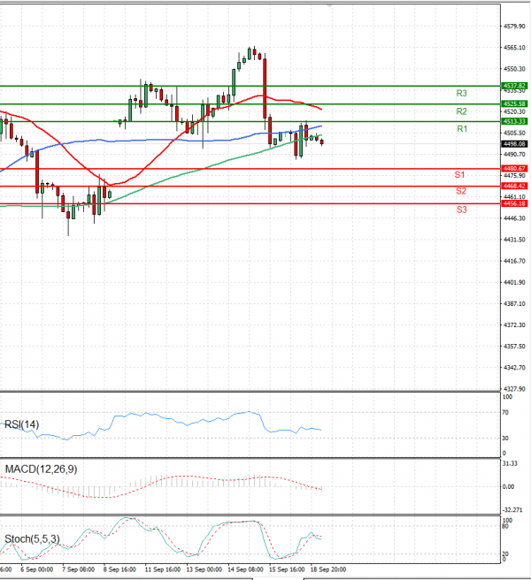Screen dimensions: 531x580
Task: Click the 4525.58 green price tag
Action: point(514,103)
